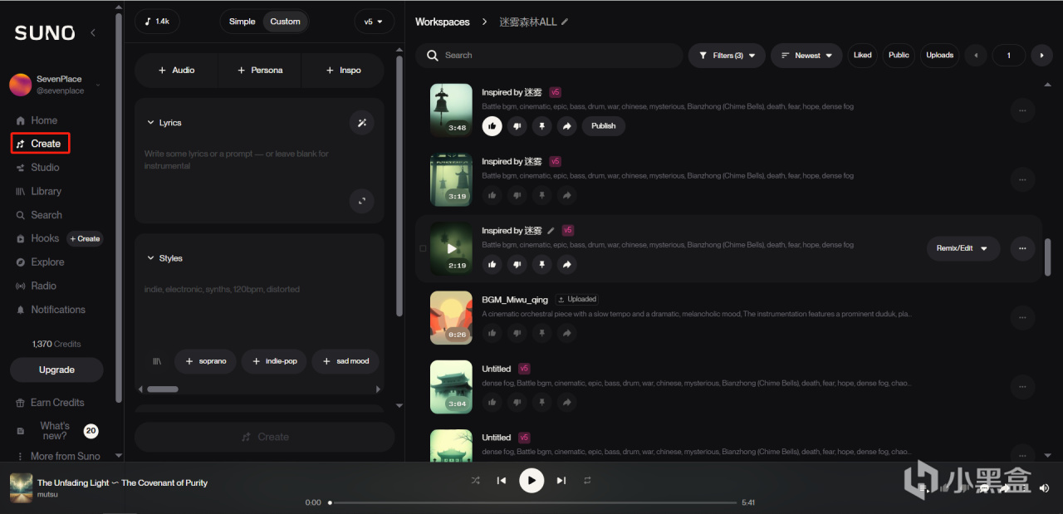The image size is (1063, 514).
Task: Open the Explore page
Action: [39, 262]
